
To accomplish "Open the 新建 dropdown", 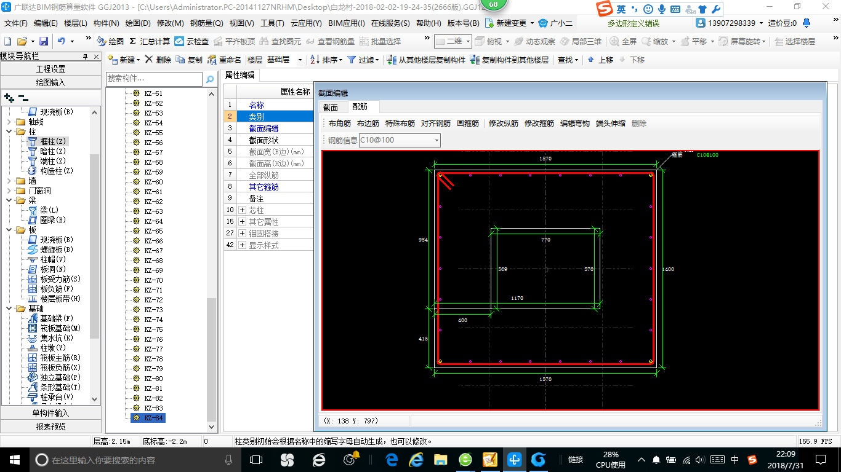I will coord(139,60).
